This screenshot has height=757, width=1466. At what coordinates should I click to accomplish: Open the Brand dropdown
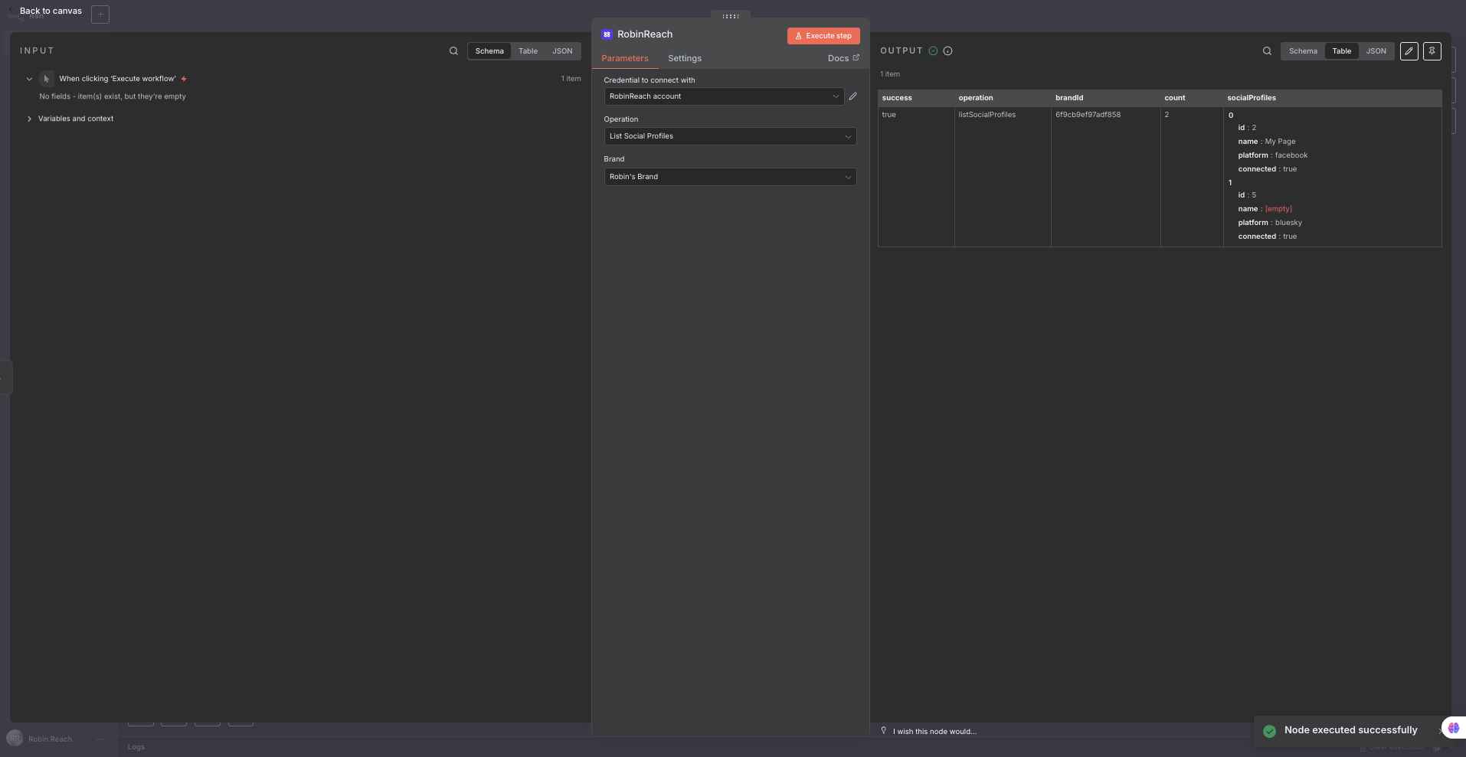730,177
